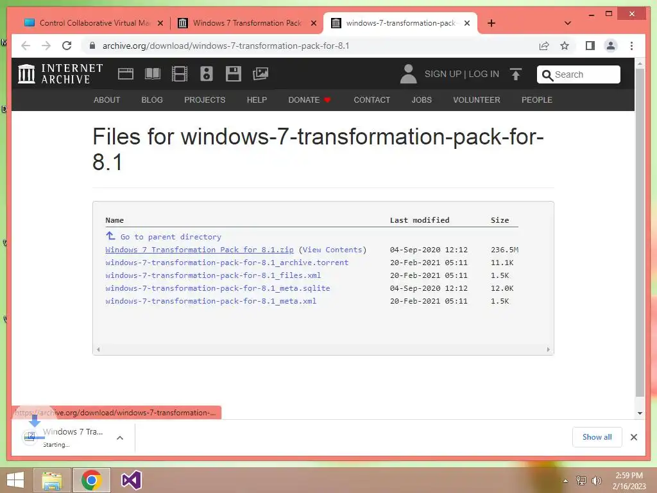The width and height of the screenshot is (657, 493).
Task: Go forward with the browser forward arrow
Action: coord(46,46)
